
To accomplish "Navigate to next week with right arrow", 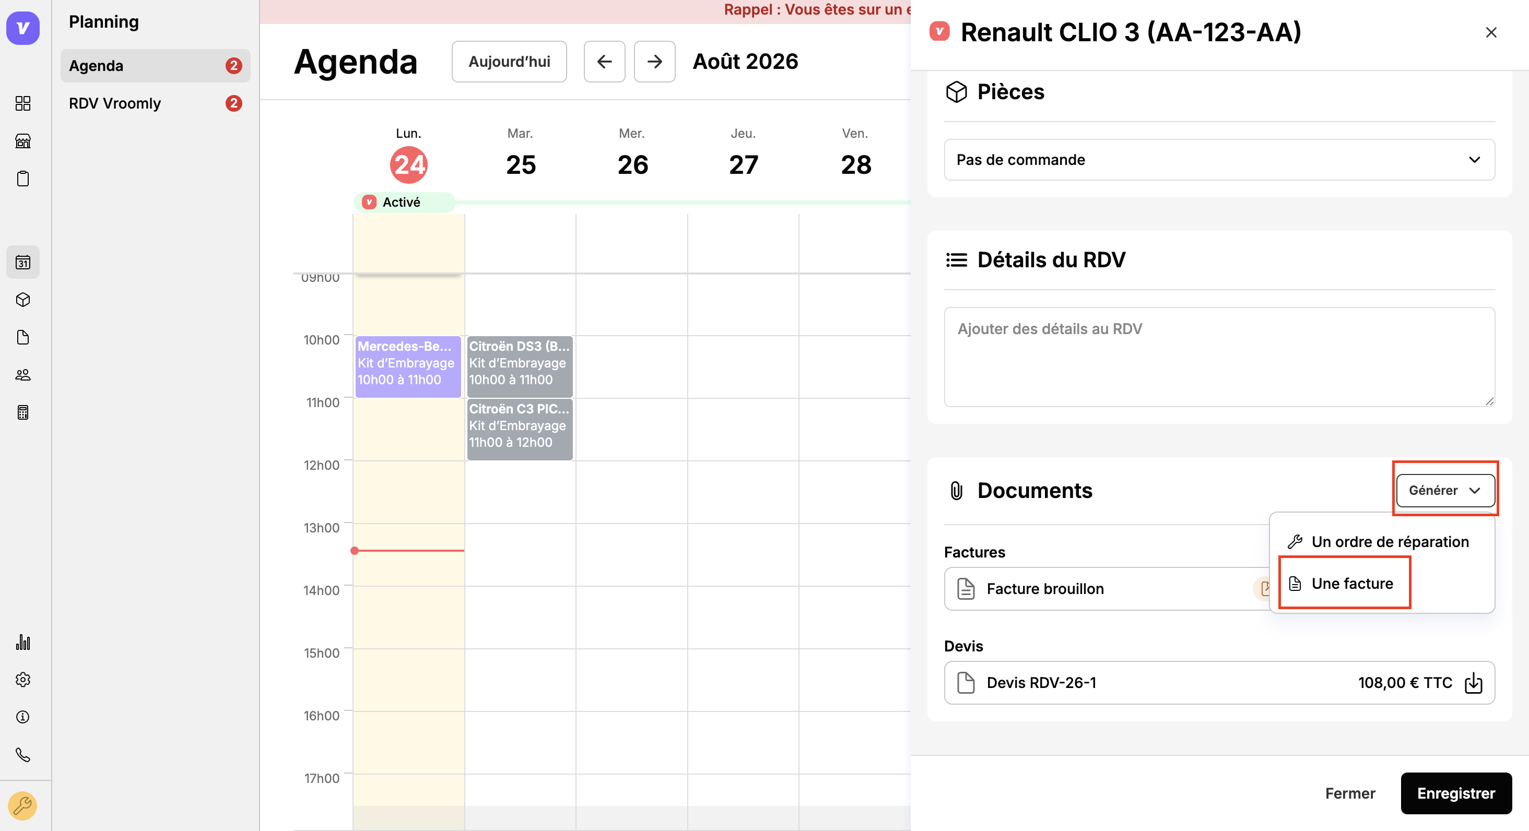I will click(x=655, y=62).
